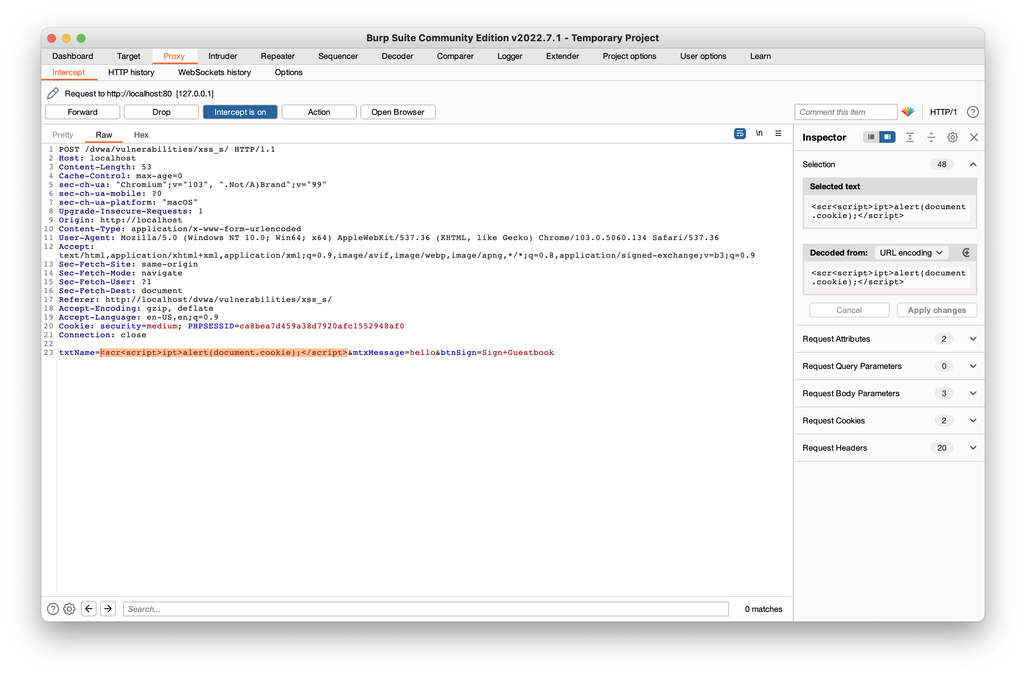Open the editor hamburger menu icon
1026x676 pixels.
pos(778,134)
